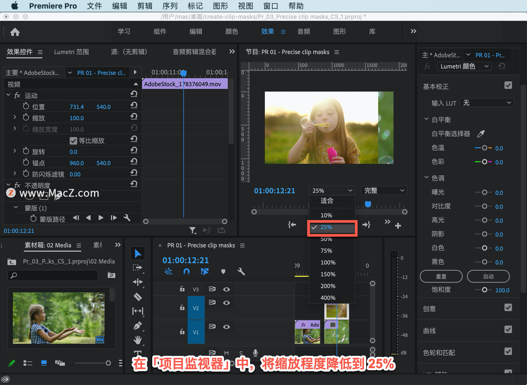Toggle 曲线 section checkbox

[x=508, y=329]
